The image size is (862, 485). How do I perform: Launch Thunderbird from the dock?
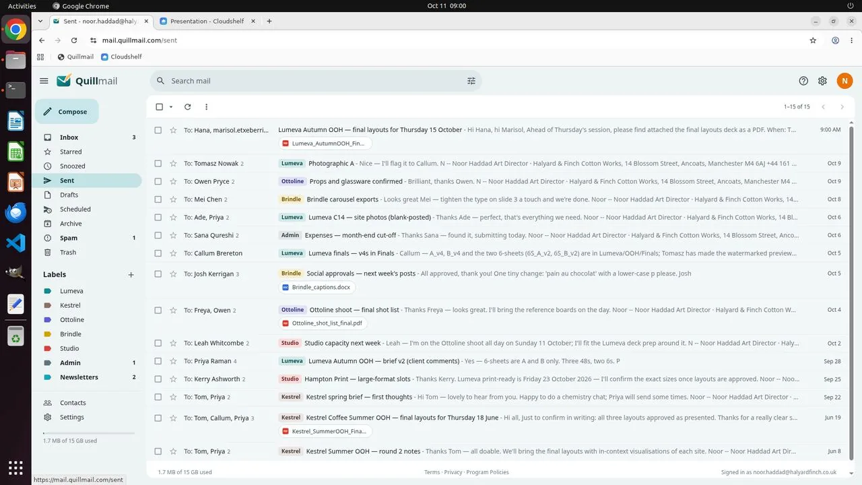pyautogui.click(x=15, y=212)
